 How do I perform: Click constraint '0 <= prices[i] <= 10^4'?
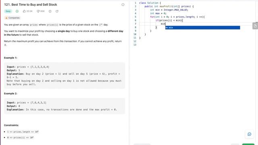(x=21, y=137)
